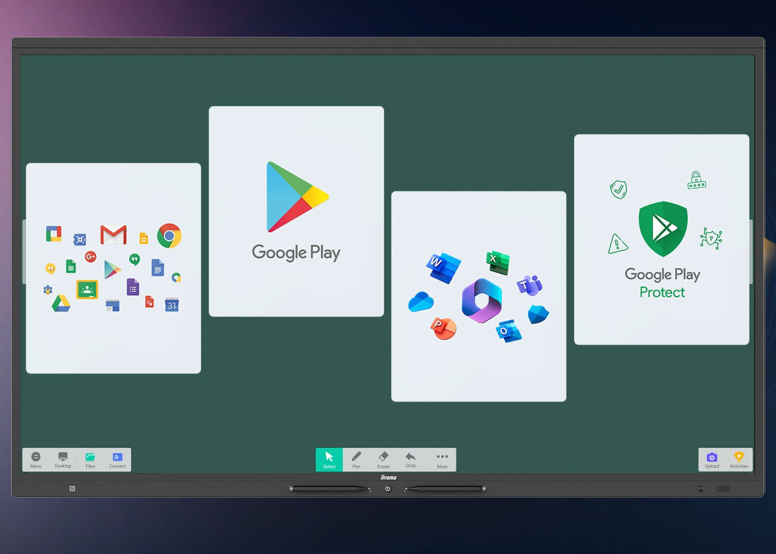The height and width of the screenshot is (554, 776).
Task: Switch to Desktop view
Action: click(x=63, y=459)
